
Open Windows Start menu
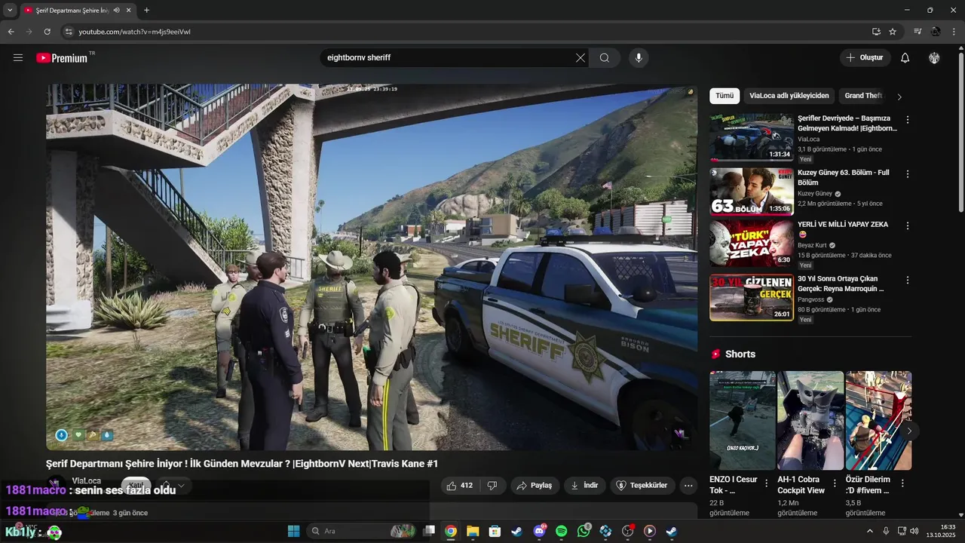pos(294,531)
